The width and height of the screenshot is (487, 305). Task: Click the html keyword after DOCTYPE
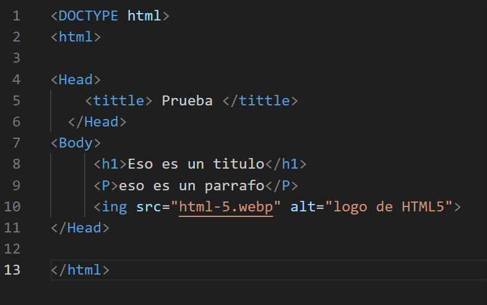click(144, 16)
